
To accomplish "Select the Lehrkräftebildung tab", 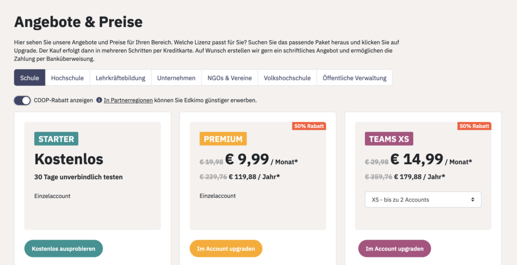I will pos(120,78).
